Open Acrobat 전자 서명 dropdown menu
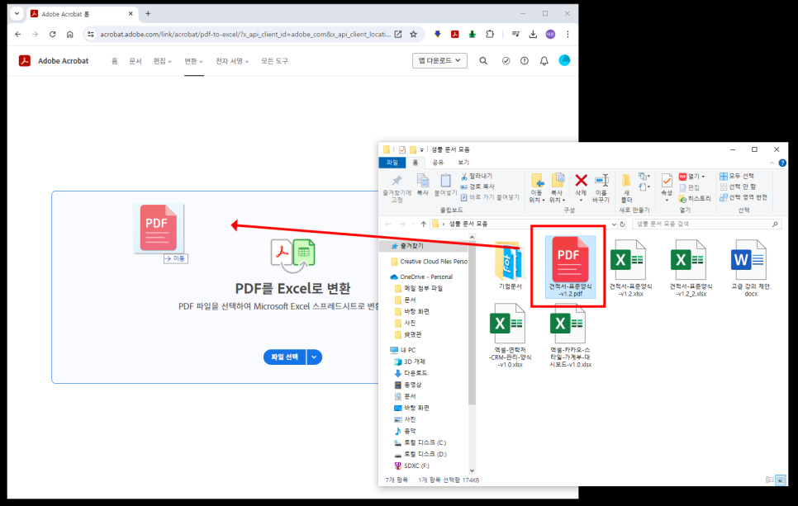This screenshot has width=798, height=506. [232, 61]
